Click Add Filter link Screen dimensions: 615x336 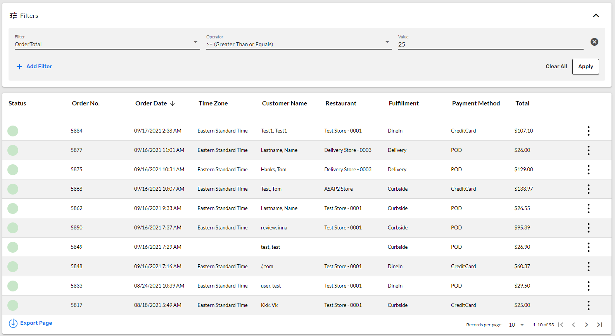tap(34, 66)
